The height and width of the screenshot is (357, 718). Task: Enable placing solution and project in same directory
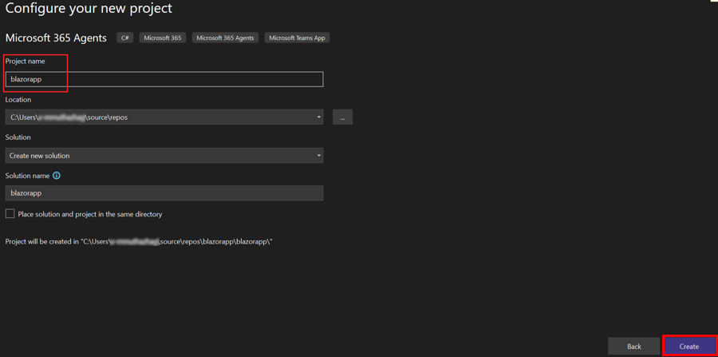point(10,214)
